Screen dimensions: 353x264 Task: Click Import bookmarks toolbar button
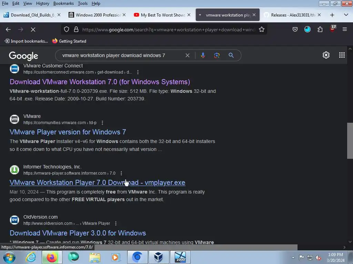coord(26,41)
